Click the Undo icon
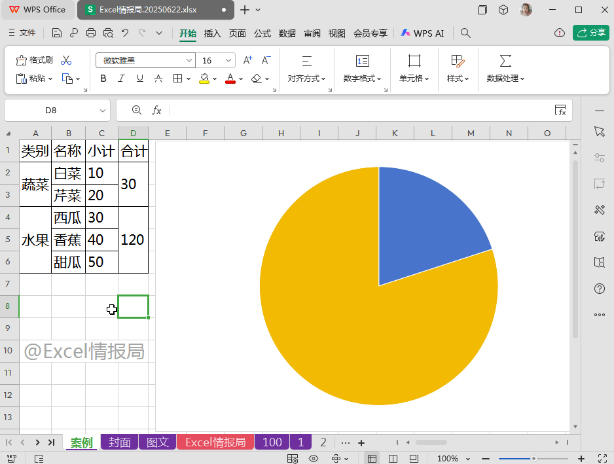 point(126,33)
